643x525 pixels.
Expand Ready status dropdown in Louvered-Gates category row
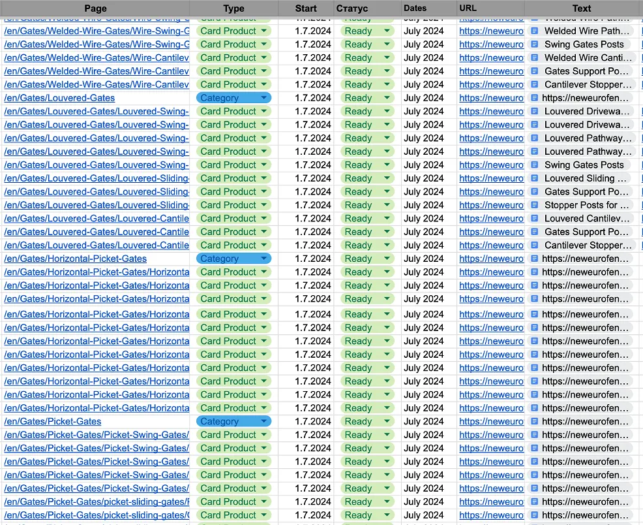click(x=387, y=98)
